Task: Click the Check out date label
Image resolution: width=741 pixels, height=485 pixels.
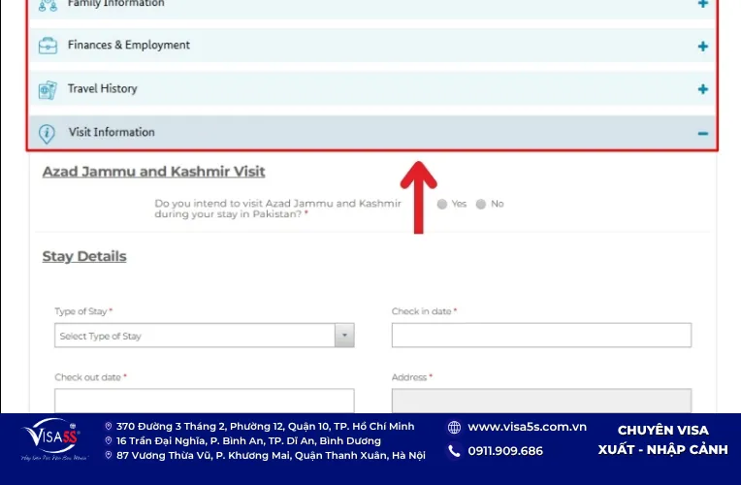Action: click(x=90, y=377)
